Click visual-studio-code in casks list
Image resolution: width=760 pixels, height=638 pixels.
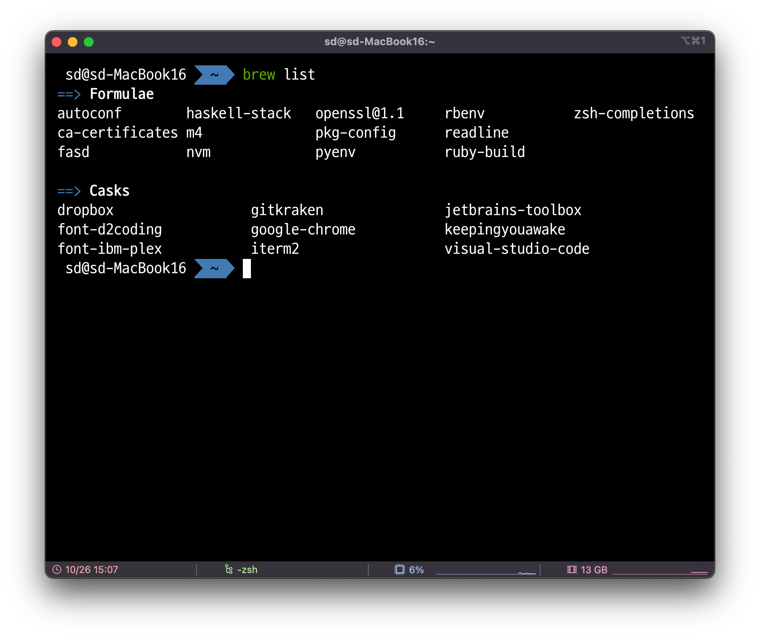pos(517,249)
